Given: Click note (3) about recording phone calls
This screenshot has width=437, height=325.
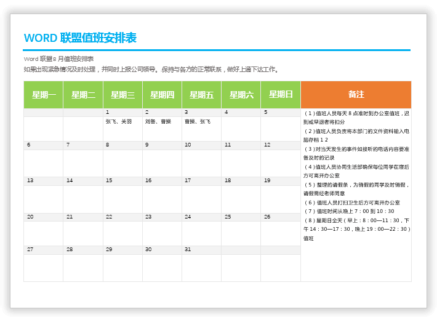Looking at the screenshot, I should pyautogui.click(x=356, y=153).
